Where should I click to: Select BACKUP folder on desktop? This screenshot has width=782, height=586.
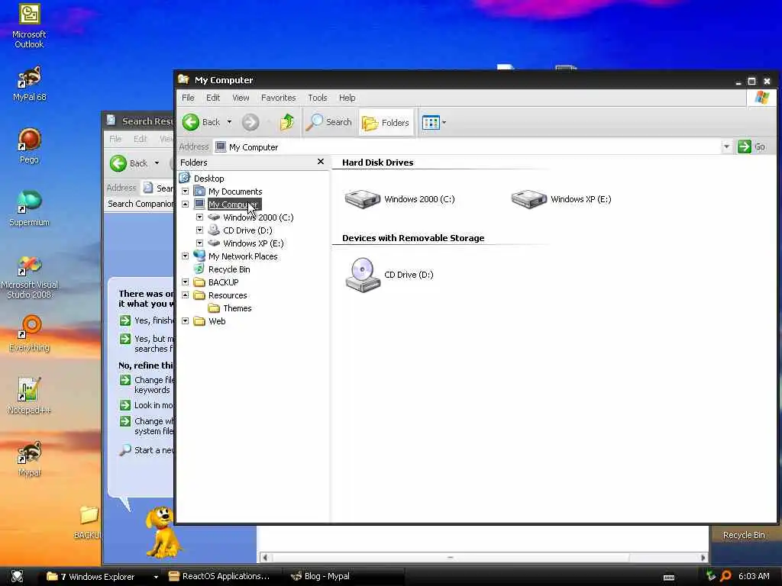click(89, 522)
